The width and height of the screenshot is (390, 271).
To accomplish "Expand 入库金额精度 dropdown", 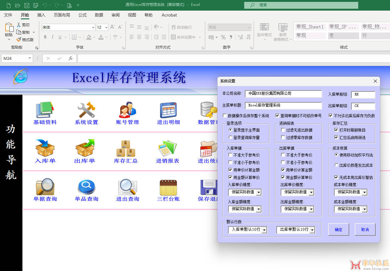I will (259, 209).
